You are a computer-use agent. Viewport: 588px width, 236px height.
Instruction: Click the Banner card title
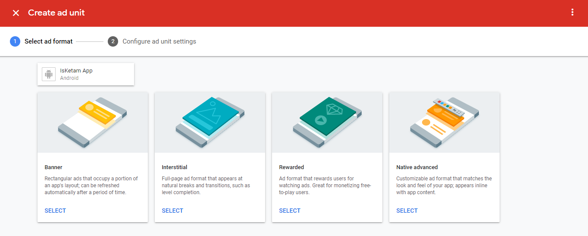(53, 167)
